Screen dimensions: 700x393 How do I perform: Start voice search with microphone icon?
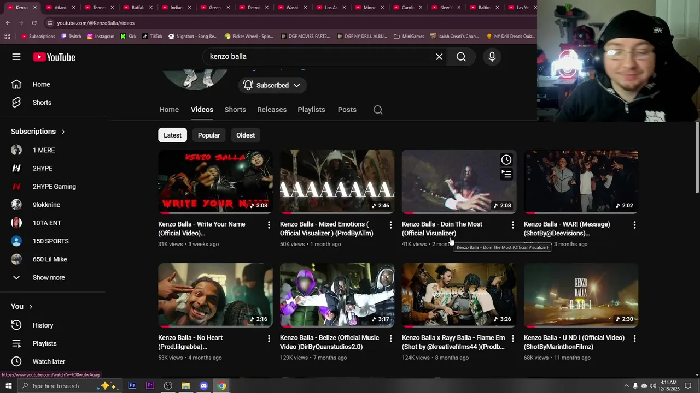[x=492, y=57]
